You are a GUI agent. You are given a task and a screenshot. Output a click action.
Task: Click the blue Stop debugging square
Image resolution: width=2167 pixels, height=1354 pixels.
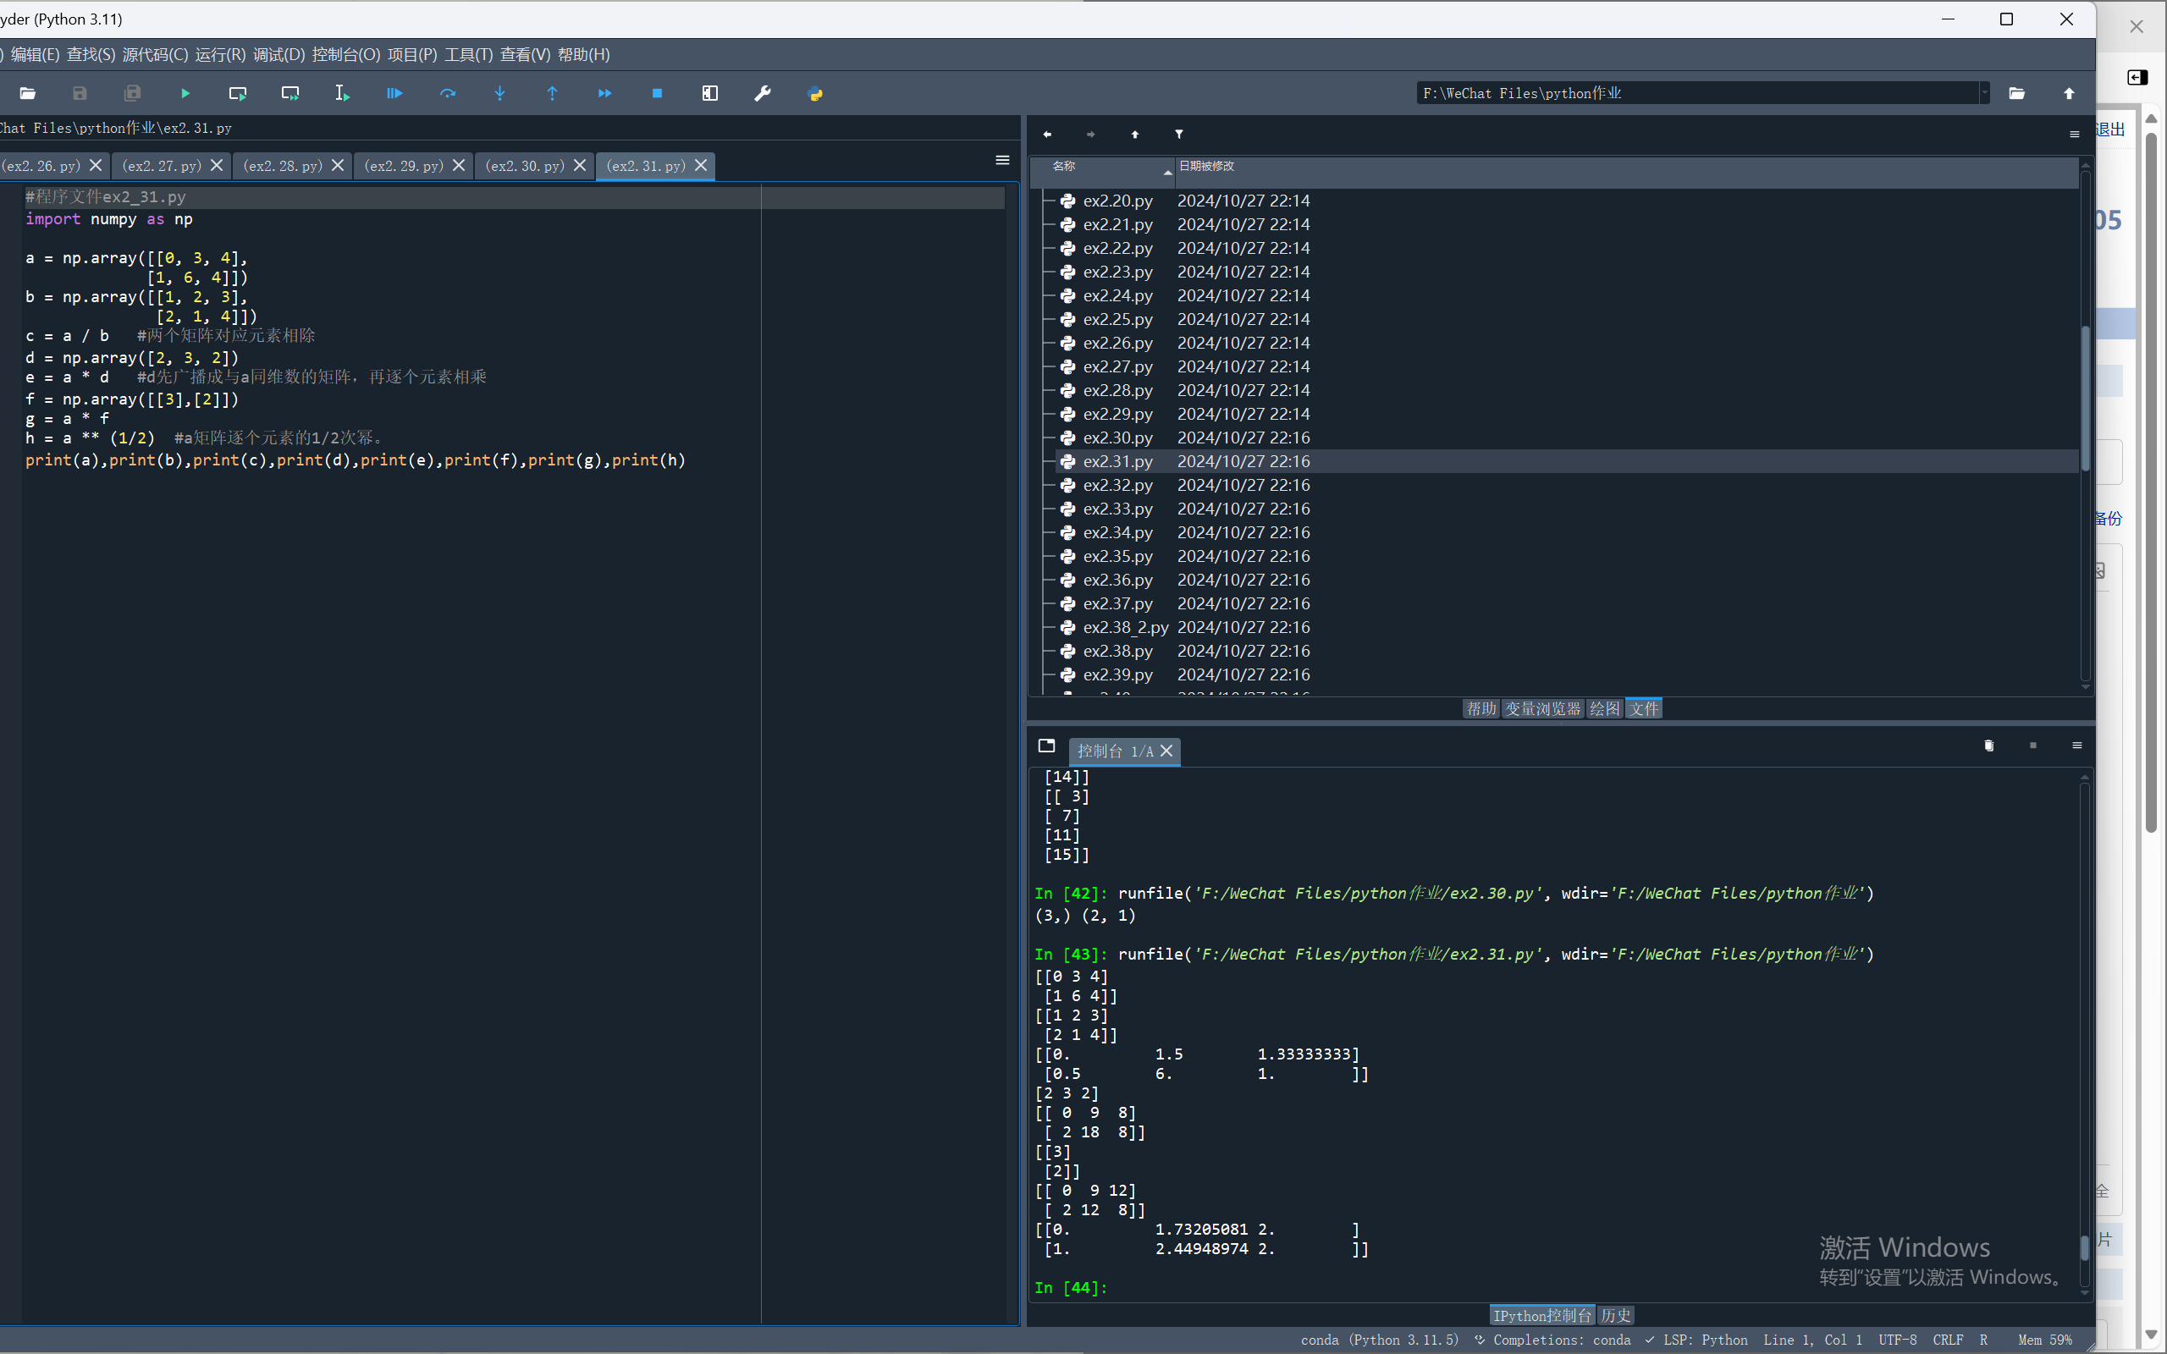[657, 93]
